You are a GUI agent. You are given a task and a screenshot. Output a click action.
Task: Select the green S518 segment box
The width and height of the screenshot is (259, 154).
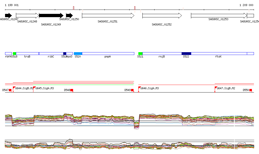(x=14, y=53)
